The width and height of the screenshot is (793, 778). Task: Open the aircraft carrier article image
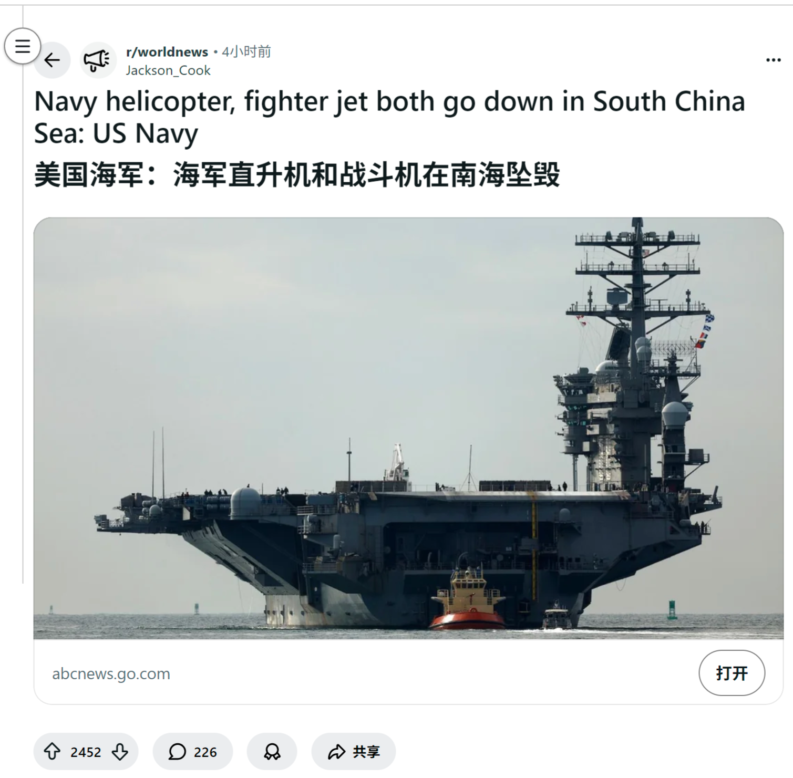(408, 428)
